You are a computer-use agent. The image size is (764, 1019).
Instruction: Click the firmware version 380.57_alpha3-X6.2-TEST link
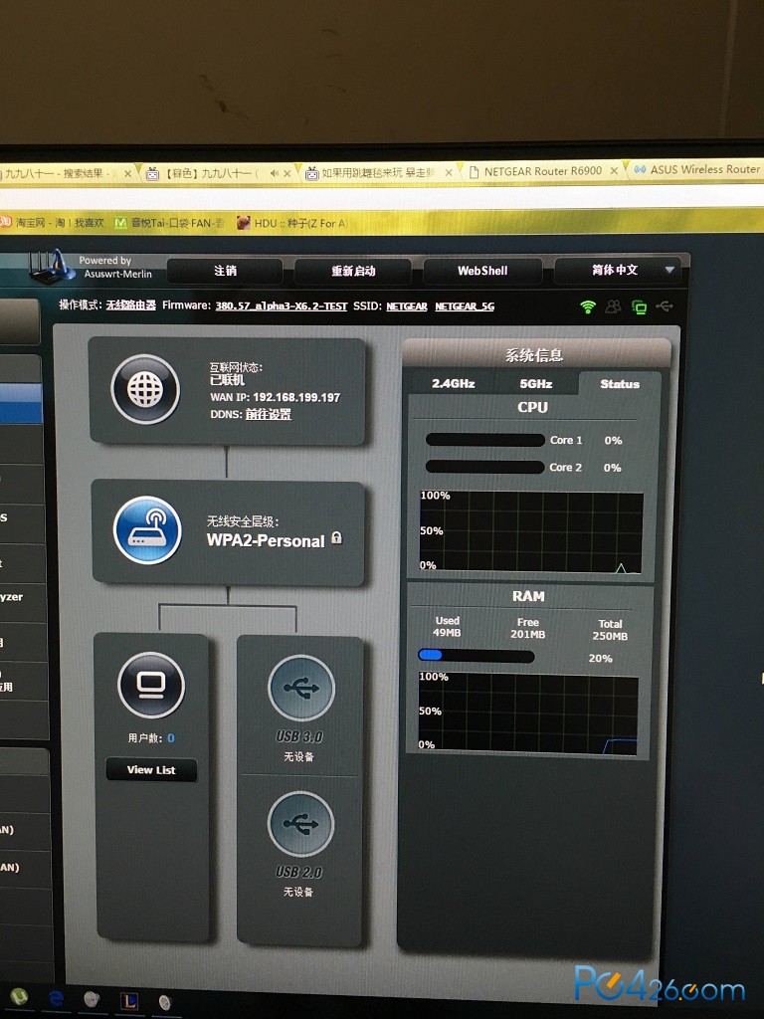point(282,306)
